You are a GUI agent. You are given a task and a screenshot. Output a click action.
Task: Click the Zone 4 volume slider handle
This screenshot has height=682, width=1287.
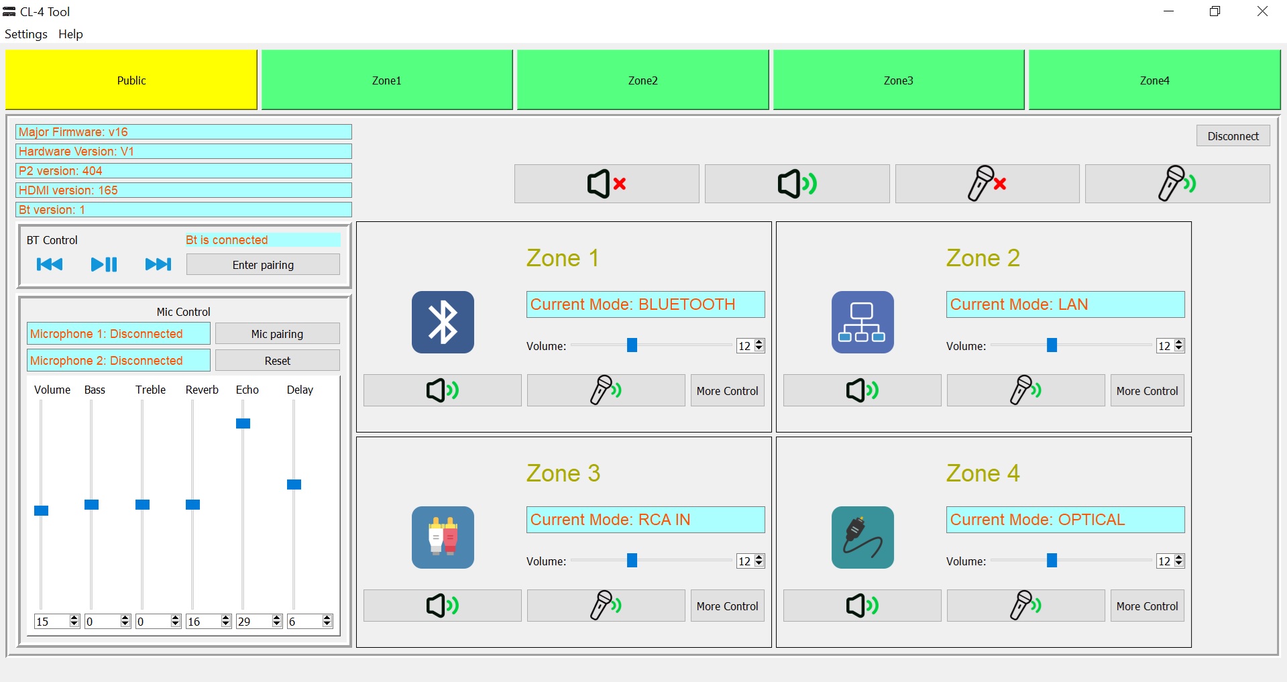click(x=1052, y=560)
